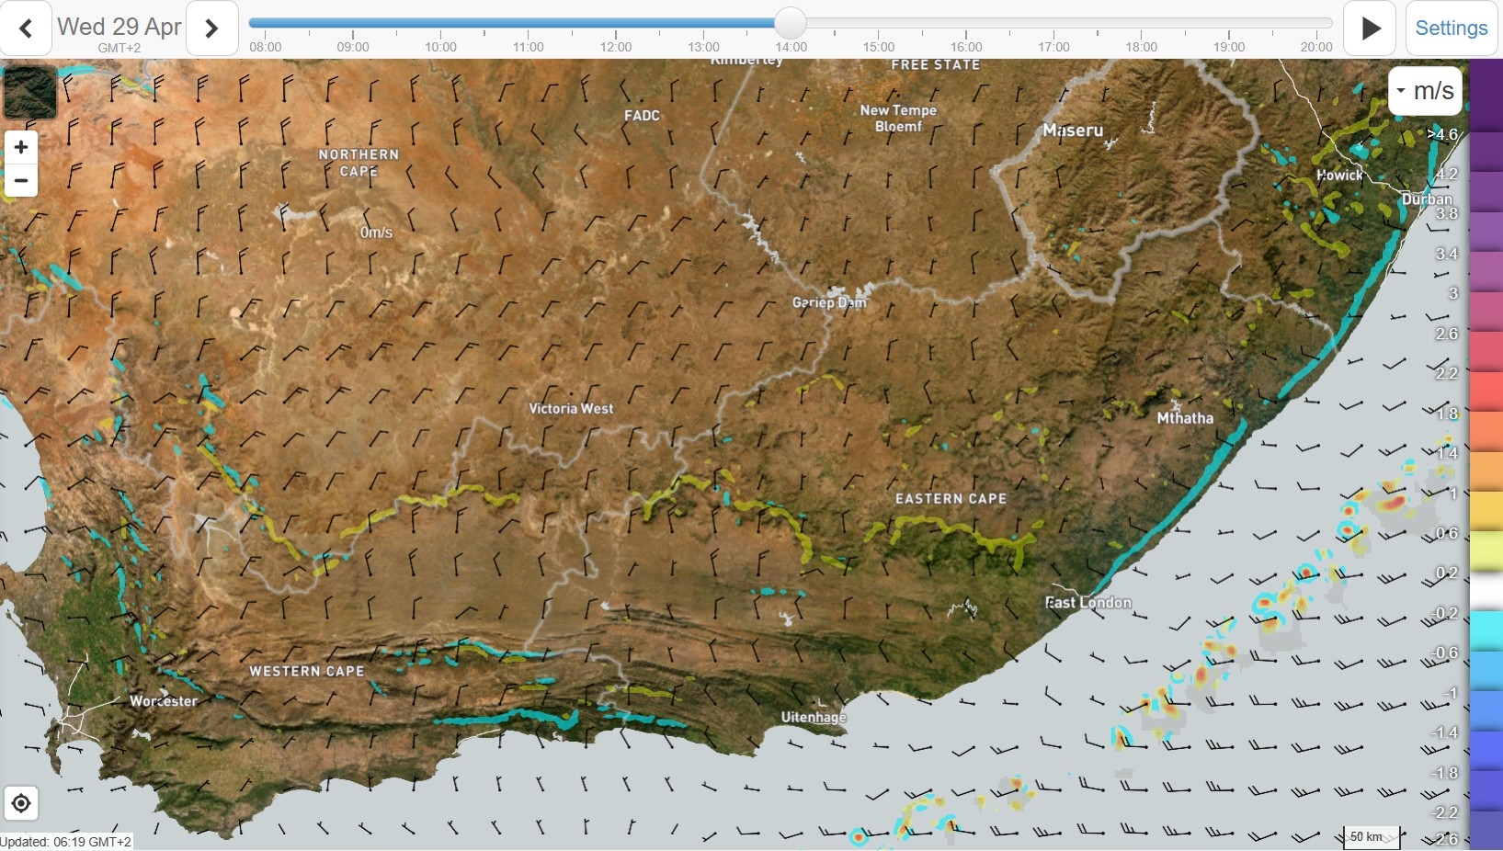The width and height of the screenshot is (1503, 851).
Task: Switch basemap using the satellite thumbnail
Action: (29, 92)
